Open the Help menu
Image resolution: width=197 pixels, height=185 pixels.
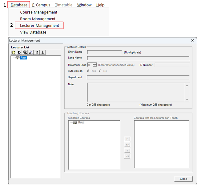tap(100, 5)
